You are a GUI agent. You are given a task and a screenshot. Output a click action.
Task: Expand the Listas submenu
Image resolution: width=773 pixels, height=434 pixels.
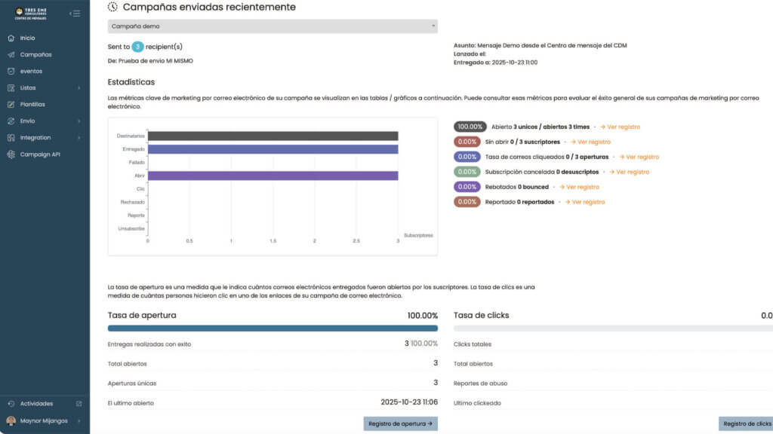click(79, 87)
